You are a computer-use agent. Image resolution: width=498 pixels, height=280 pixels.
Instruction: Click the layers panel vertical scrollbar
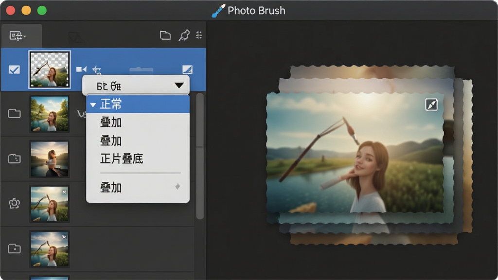coord(200,156)
